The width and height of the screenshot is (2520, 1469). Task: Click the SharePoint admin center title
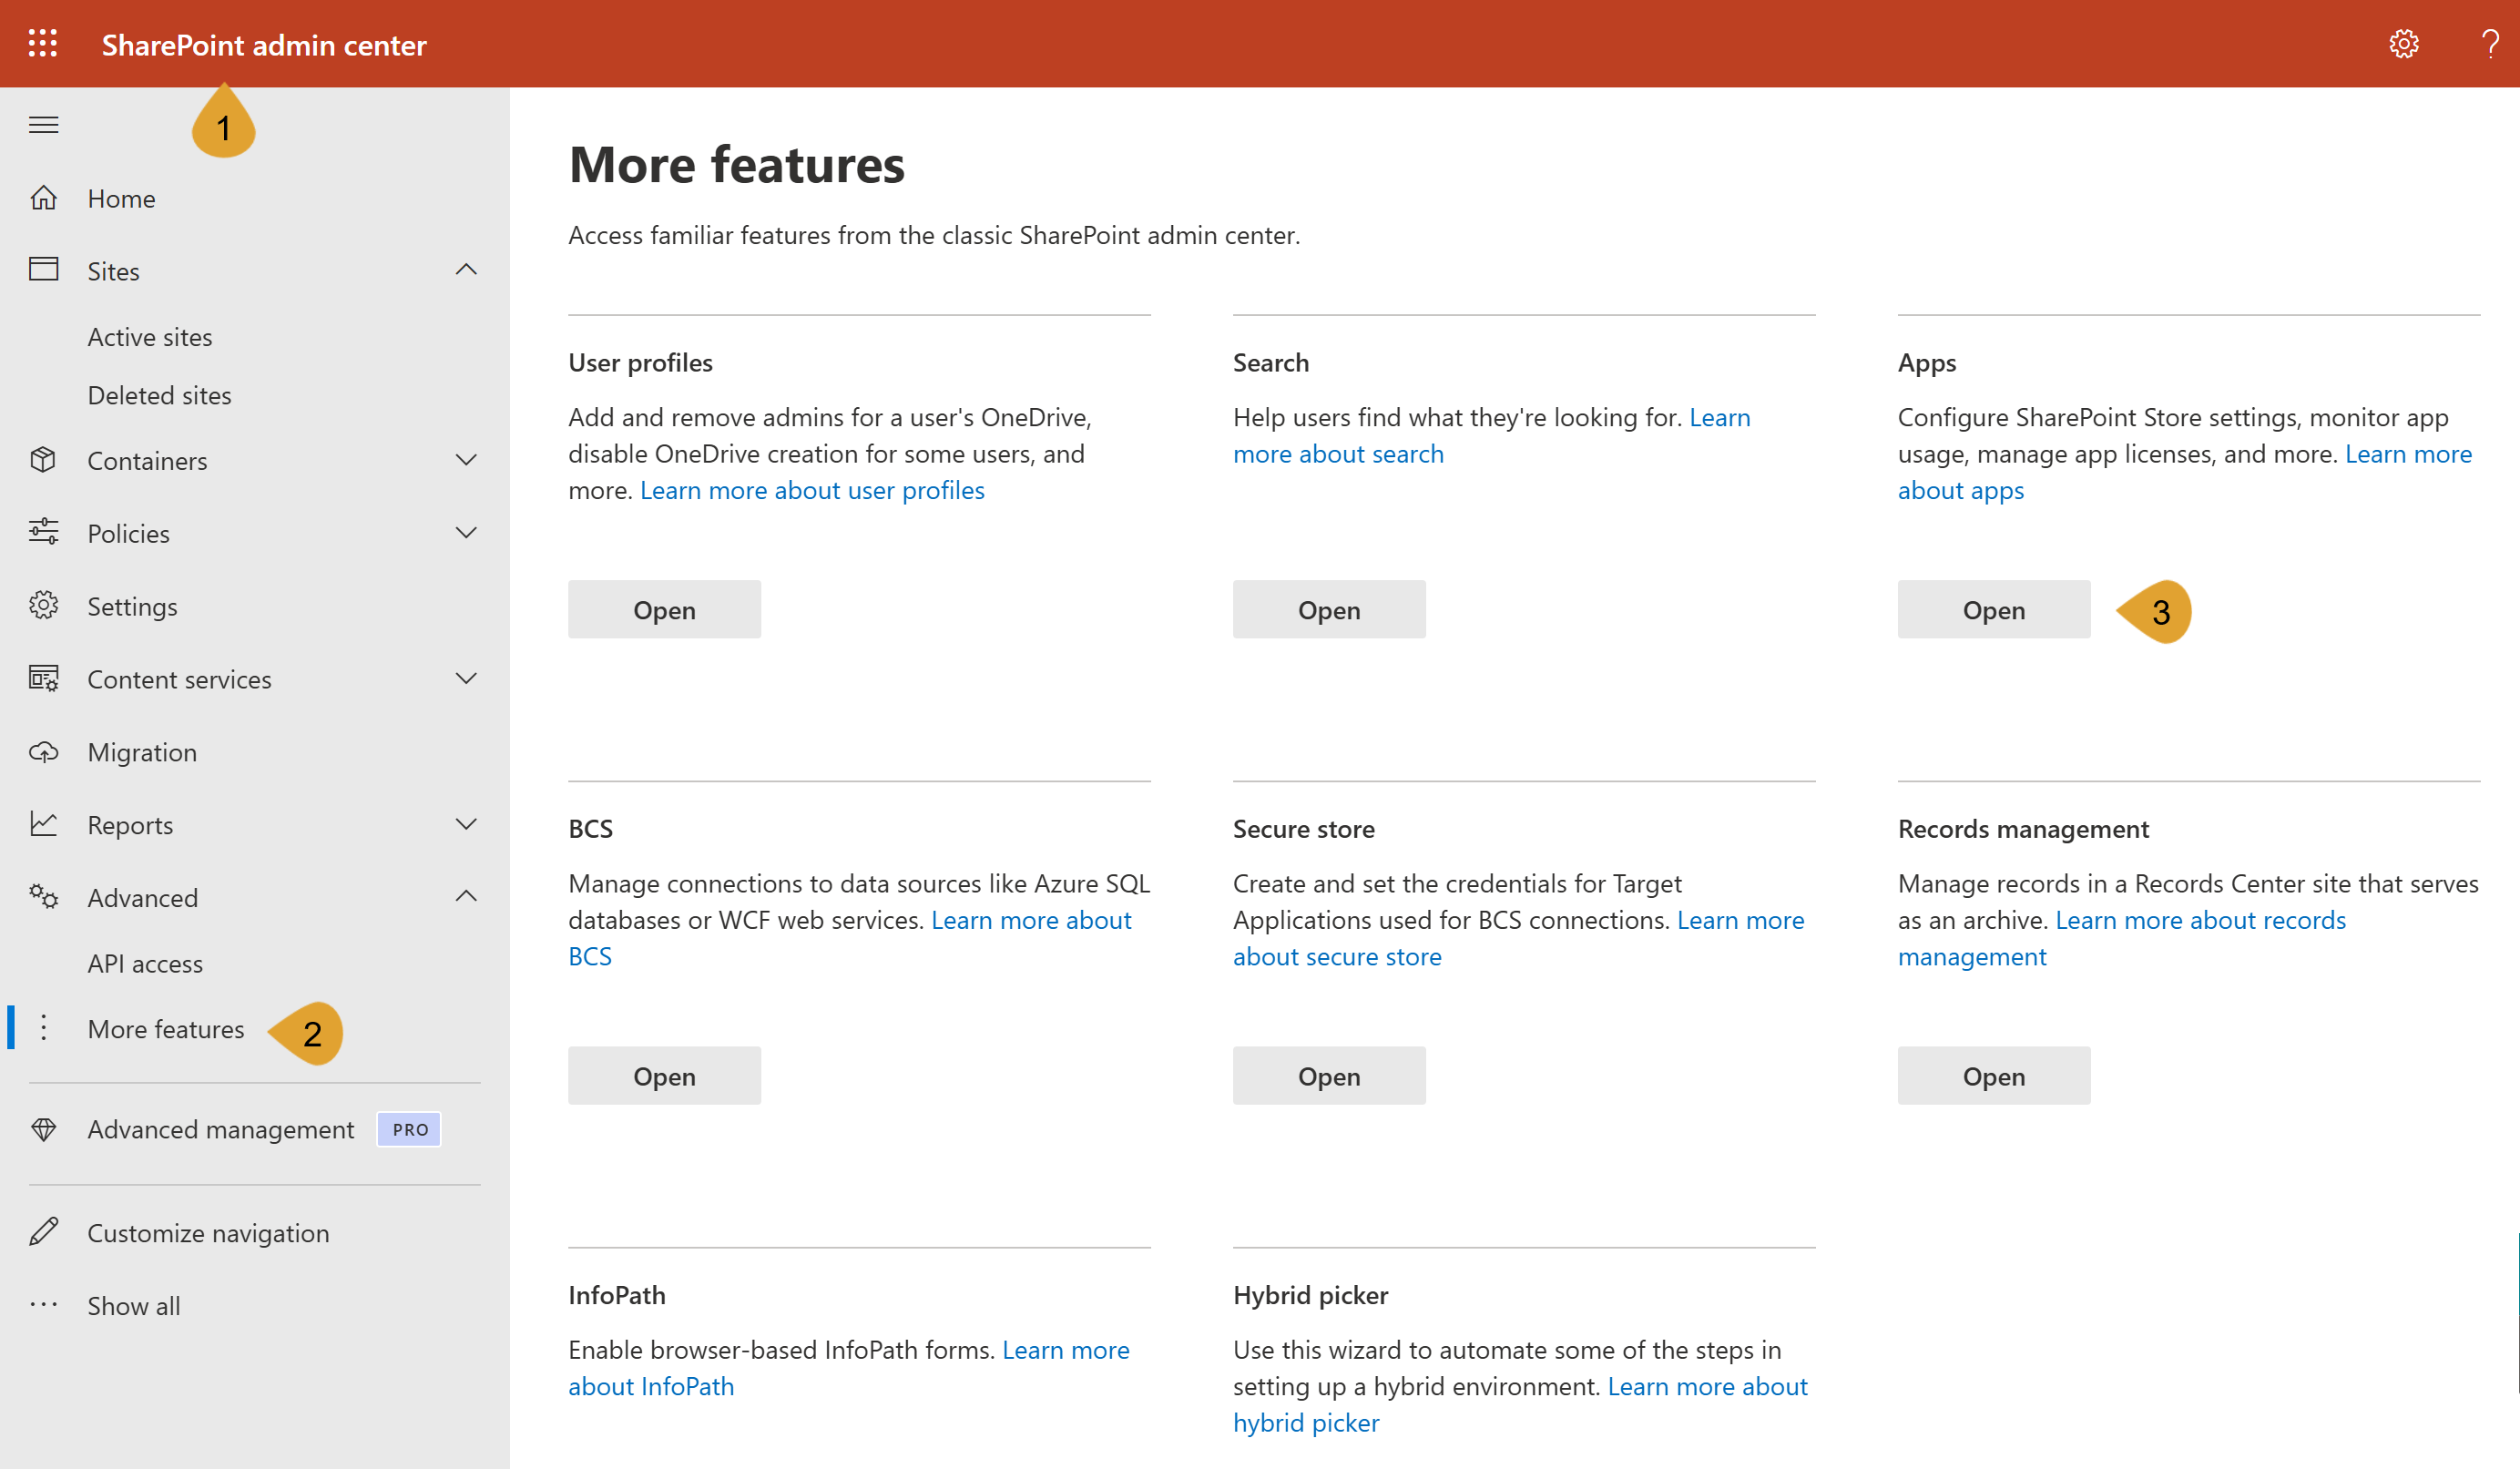tap(264, 45)
